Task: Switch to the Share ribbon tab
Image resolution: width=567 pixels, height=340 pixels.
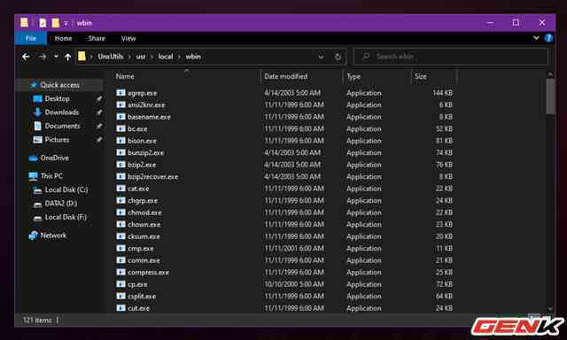Action: point(97,38)
